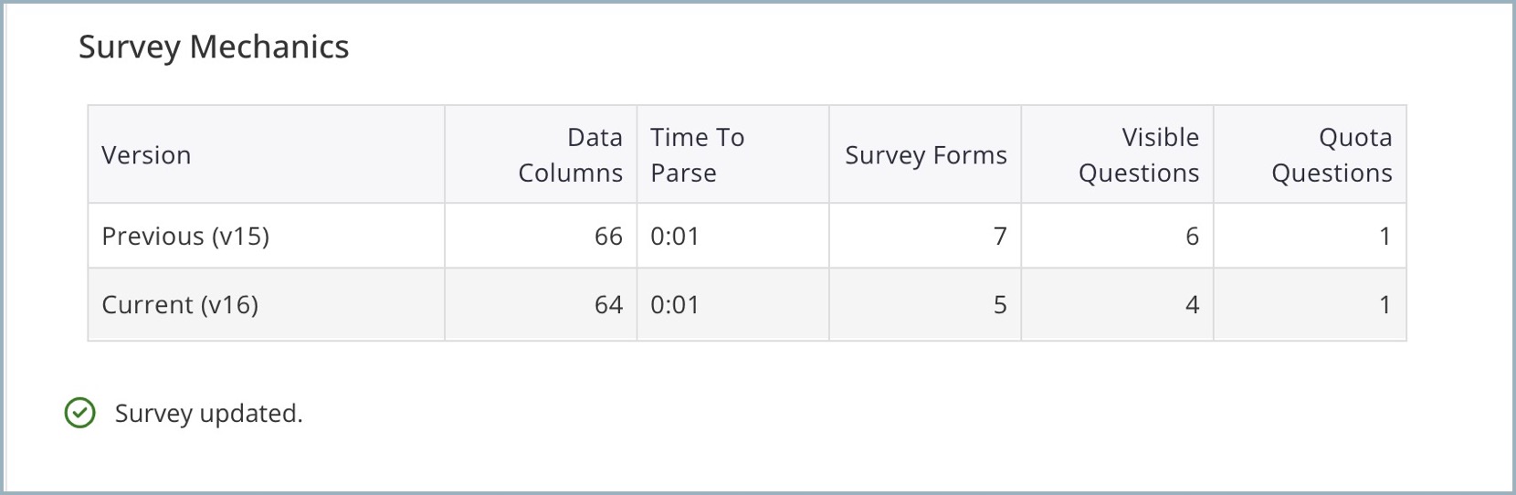This screenshot has width=1516, height=495.
Task: Click the green checkmark success icon
Action: click(80, 413)
